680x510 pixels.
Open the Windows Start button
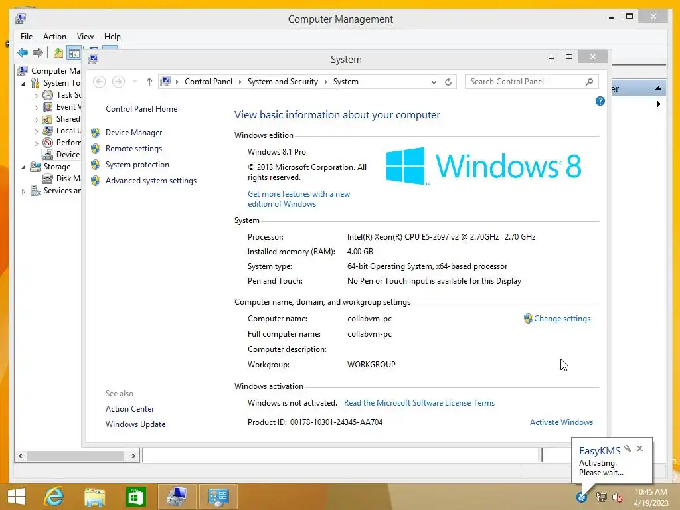pyautogui.click(x=17, y=497)
